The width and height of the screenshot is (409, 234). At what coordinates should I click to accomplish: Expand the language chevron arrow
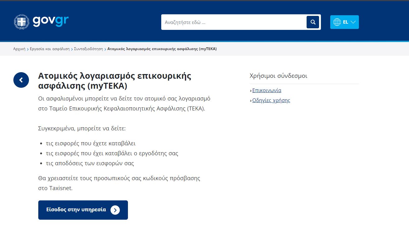(x=353, y=22)
